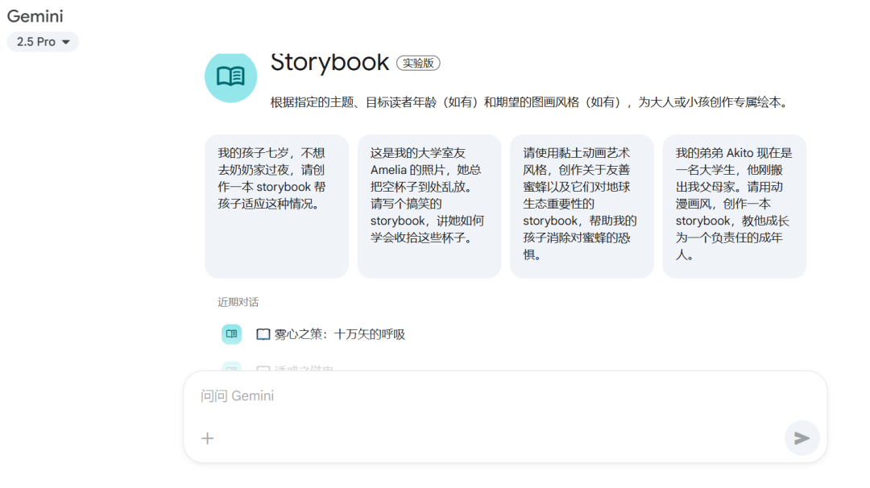The width and height of the screenshot is (870, 488).
Task: Click the small book outline icon before 雾心之策
Action: tap(263, 334)
